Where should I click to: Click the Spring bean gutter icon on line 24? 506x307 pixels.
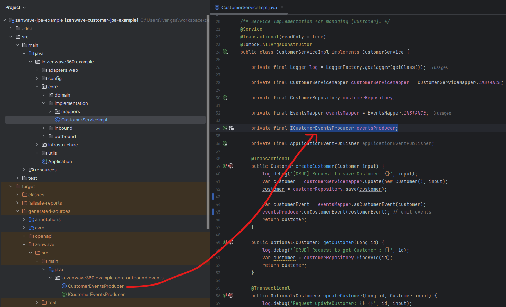click(225, 52)
